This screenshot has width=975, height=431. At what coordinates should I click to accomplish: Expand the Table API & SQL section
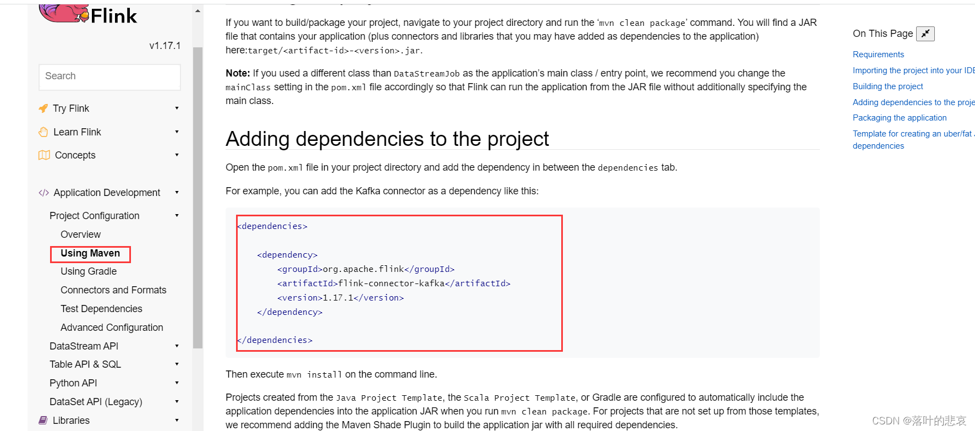(177, 364)
